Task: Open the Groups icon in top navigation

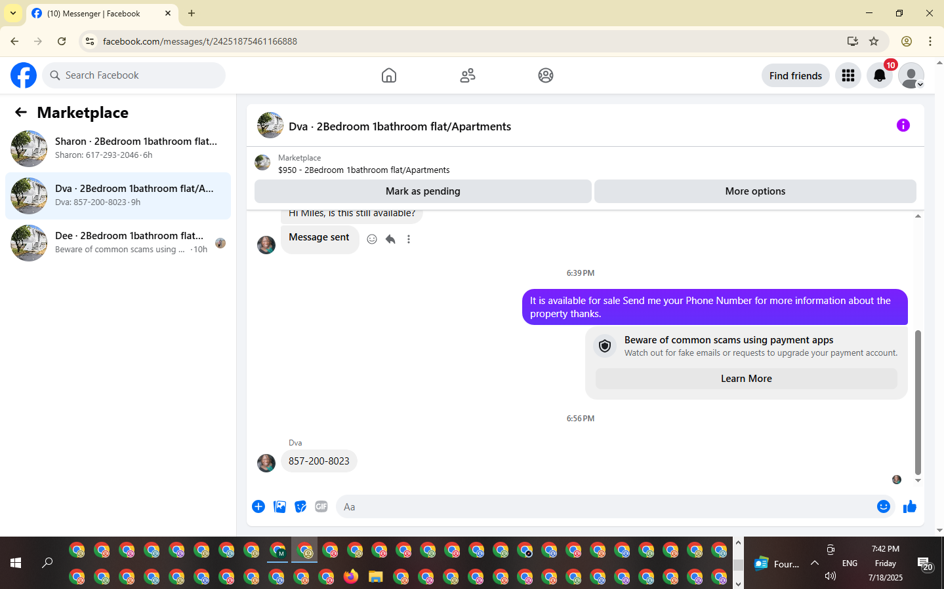Action: point(546,75)
